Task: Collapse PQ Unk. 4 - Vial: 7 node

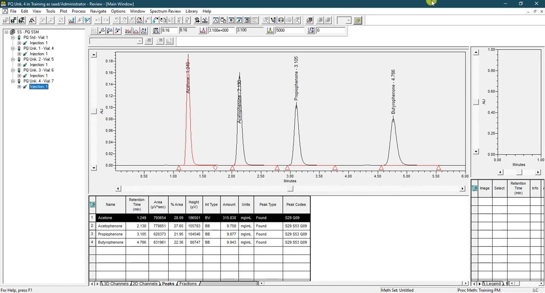Action: (x=13, y=81)
